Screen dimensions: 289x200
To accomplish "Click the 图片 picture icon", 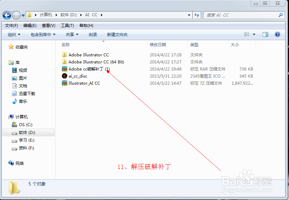I will pyautogui.click(x=15, y=78).
